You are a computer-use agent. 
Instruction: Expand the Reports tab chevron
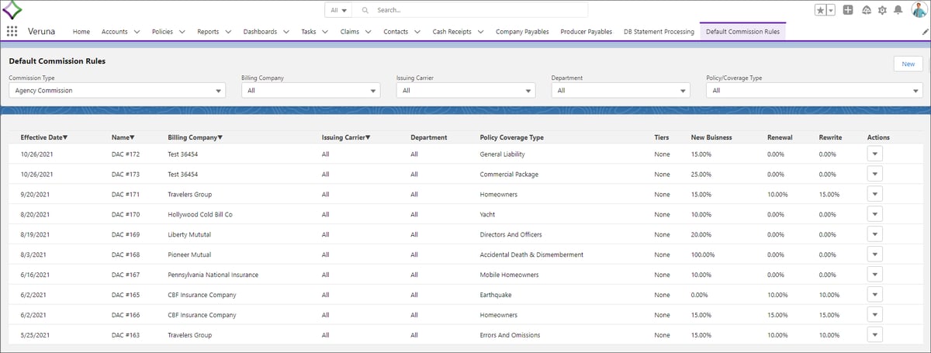click(228, 32)
